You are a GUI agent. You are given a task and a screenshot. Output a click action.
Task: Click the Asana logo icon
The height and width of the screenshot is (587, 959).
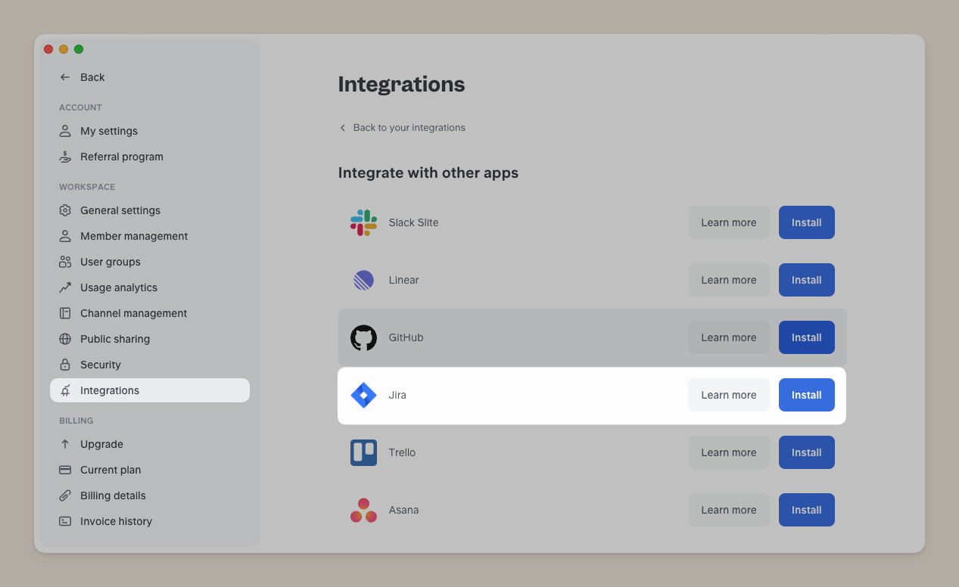[363, 510]
